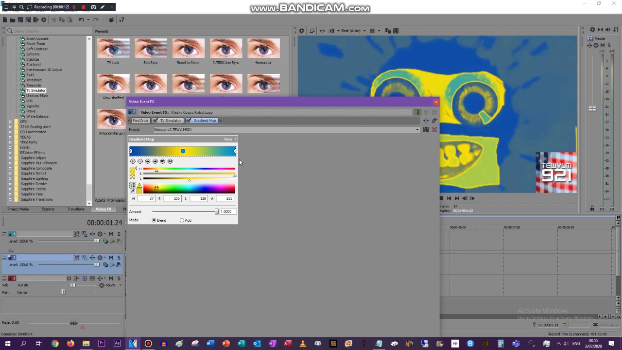The width and height of the screenshot is (622, 350).
Task: Add a color stop to the gradient
Action: coord(133,161)
